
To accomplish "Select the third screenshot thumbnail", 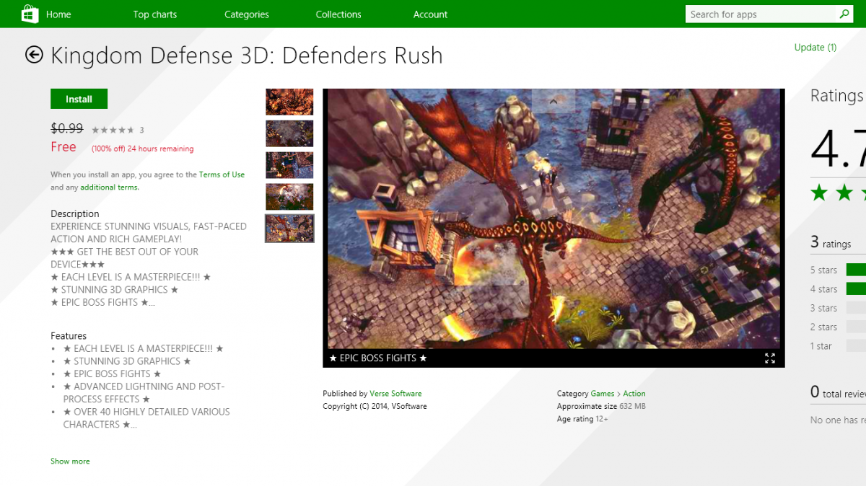I will tap(289, 165).
